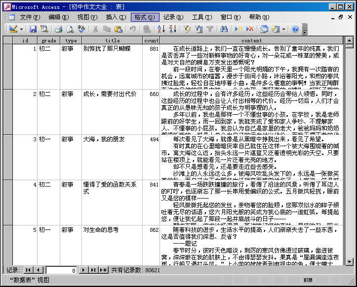This screenshot has height=287, width=357.
Task: Click the Copy icon
Action: click(x=107, y=29)
